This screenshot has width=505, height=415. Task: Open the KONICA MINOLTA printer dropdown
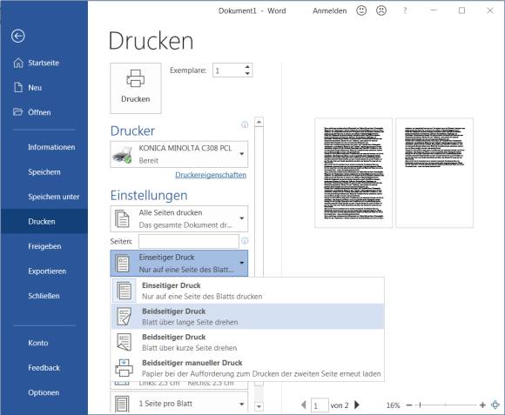tap(241, 154)
